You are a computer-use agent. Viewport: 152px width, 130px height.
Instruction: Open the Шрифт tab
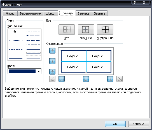coord(51,13)
